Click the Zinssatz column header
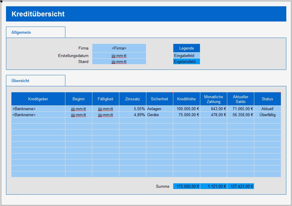The image size is (292, 206). 133,99
